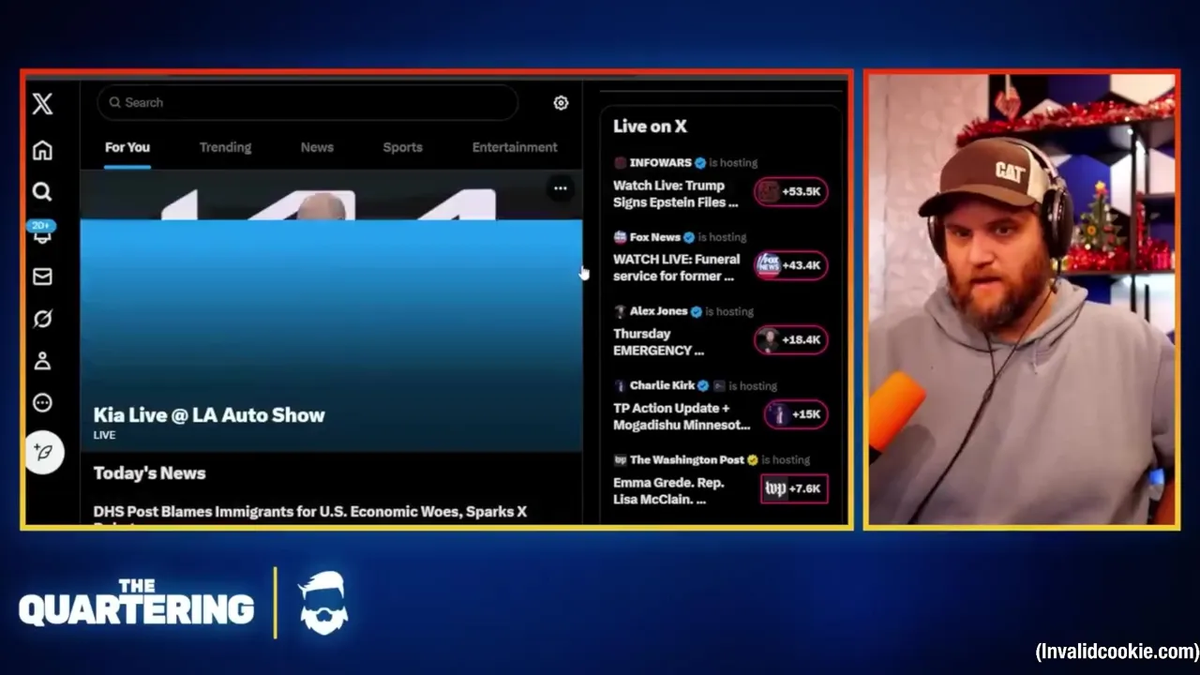Click the LIVE label under Kia Live
1200x675 pixels.
tap(104, 435)
